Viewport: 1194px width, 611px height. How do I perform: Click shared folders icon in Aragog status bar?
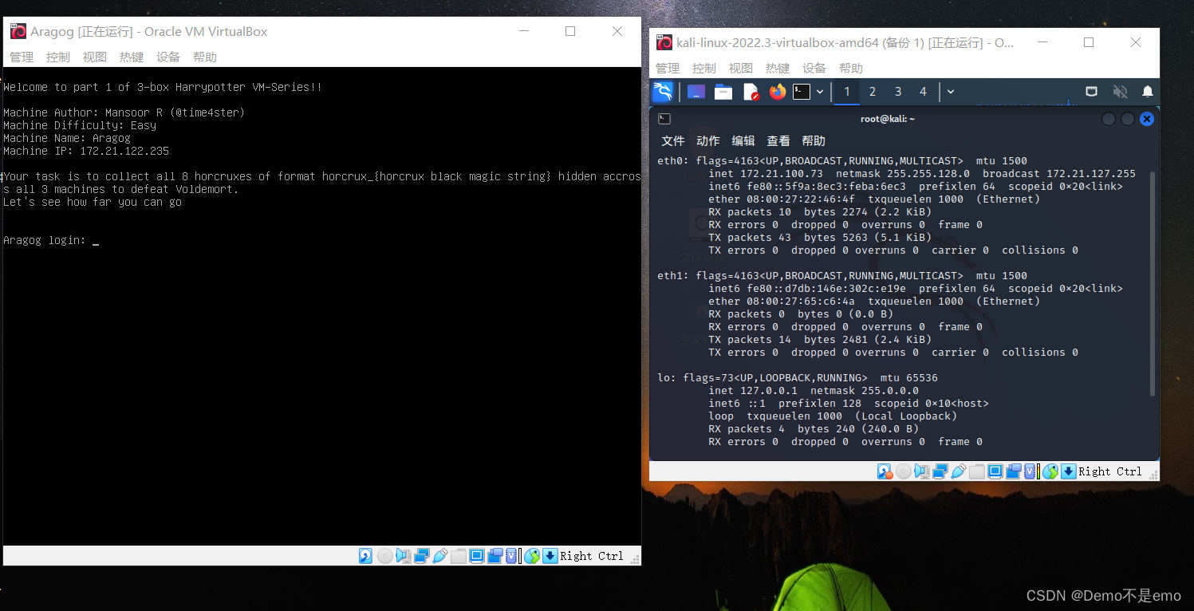459,556
